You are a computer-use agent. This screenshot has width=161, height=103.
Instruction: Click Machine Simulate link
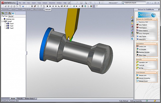tap(144, 52)
